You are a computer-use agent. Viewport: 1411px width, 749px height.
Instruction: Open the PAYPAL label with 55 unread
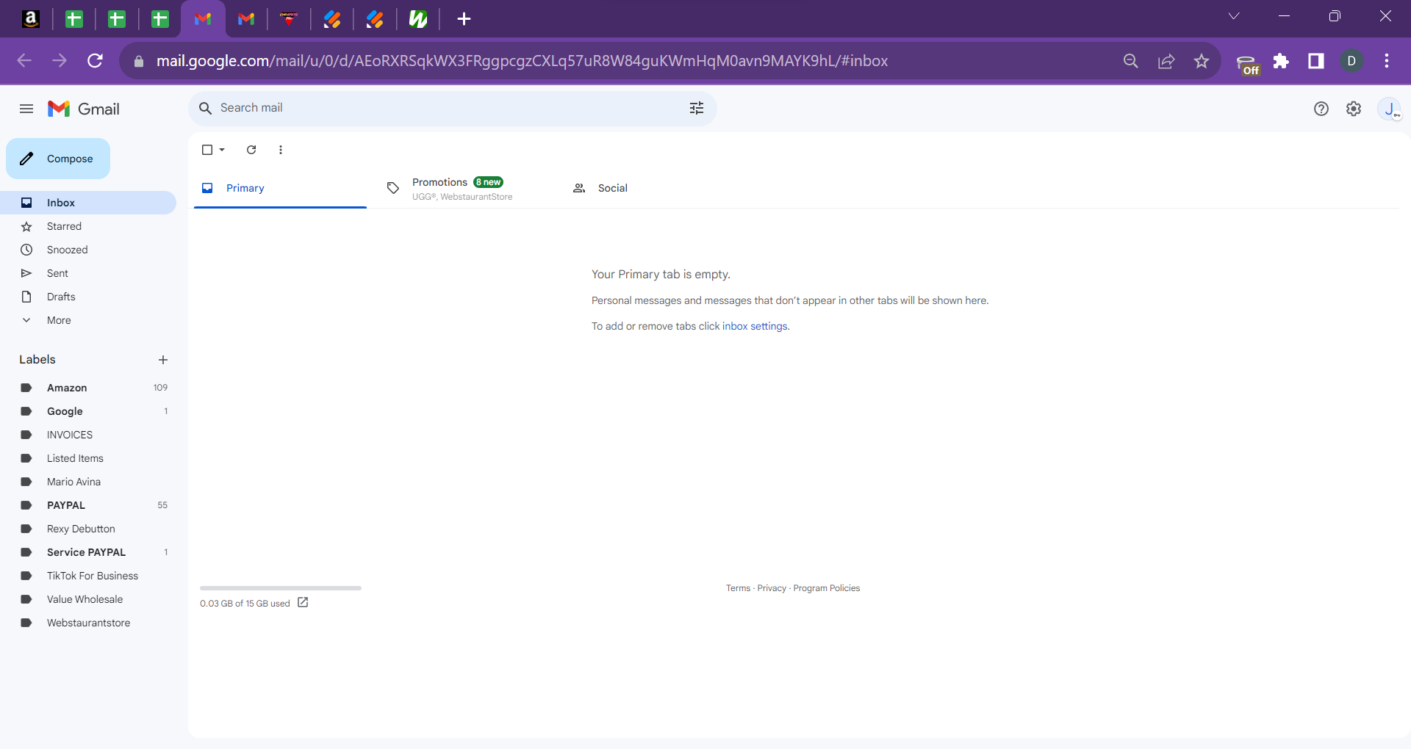click(x=88, y=505)
